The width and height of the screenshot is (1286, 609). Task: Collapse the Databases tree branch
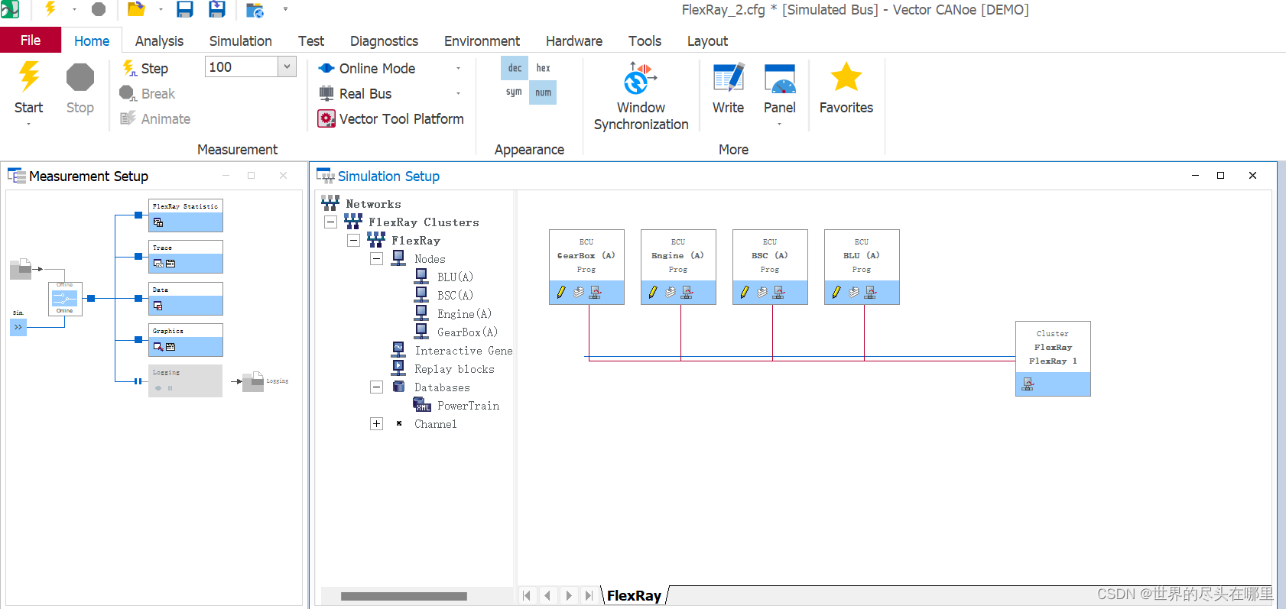(376, 387)
